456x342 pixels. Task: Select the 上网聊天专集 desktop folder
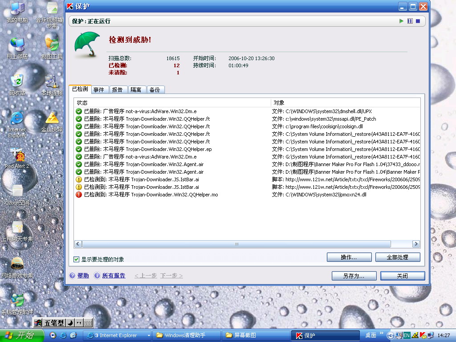[17, 232]
